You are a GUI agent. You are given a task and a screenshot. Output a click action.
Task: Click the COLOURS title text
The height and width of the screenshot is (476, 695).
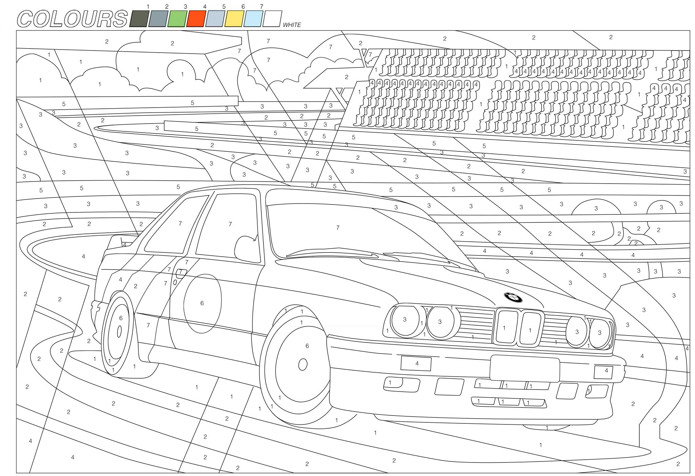pos(72,19)
